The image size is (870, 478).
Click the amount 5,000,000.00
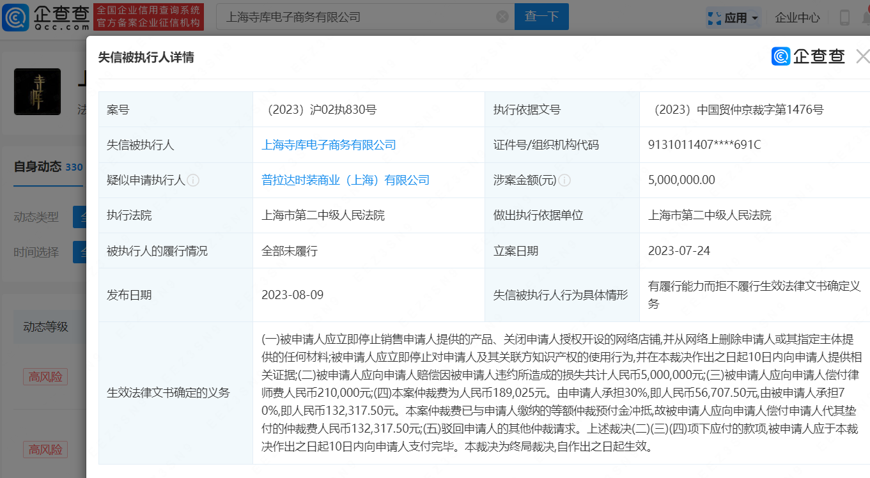coord(681,180)
